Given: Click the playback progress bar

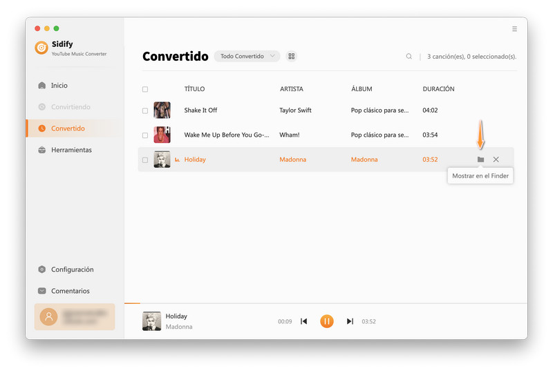Looking at the screenshot, I should tap(326, 303).
